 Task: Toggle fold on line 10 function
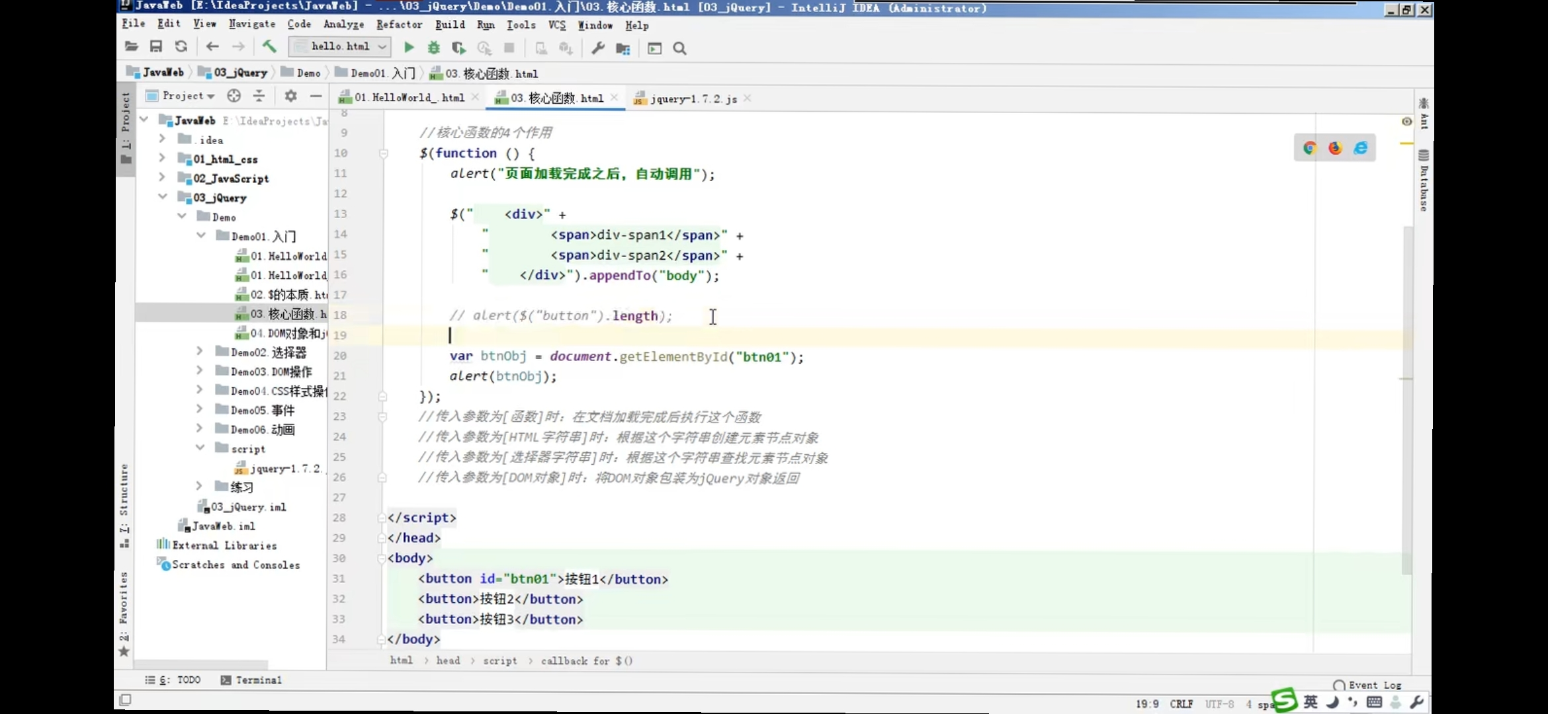point(383,153)
